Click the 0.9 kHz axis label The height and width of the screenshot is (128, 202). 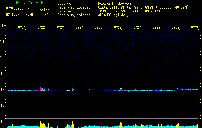click(3, 74)
